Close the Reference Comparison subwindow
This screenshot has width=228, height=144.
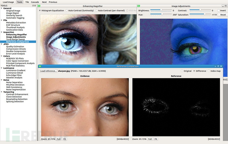click(x=221, y=66)
